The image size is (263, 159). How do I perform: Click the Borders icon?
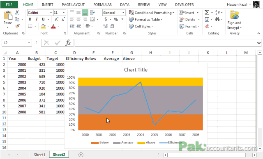pyautogui.click(x=30, y=26)
